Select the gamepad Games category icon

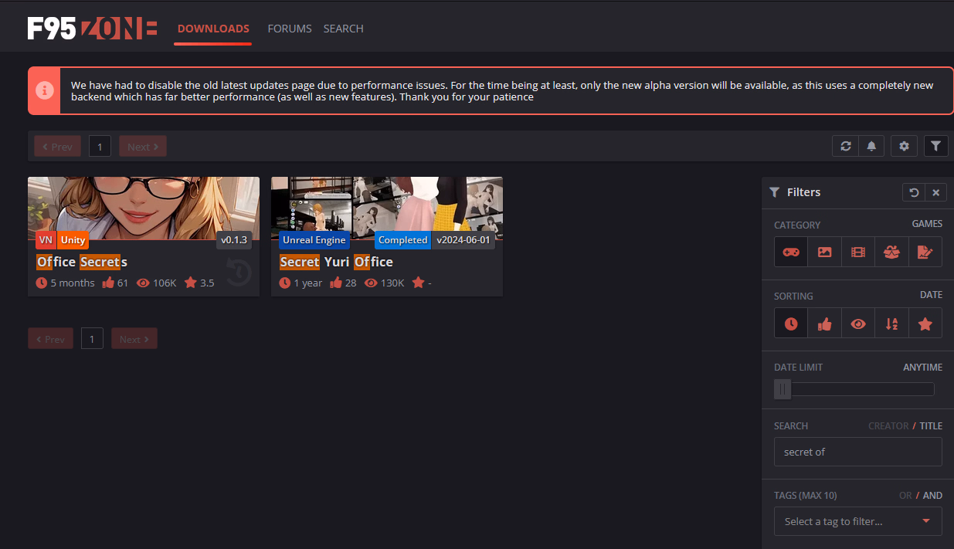click(x=791, y=252)
